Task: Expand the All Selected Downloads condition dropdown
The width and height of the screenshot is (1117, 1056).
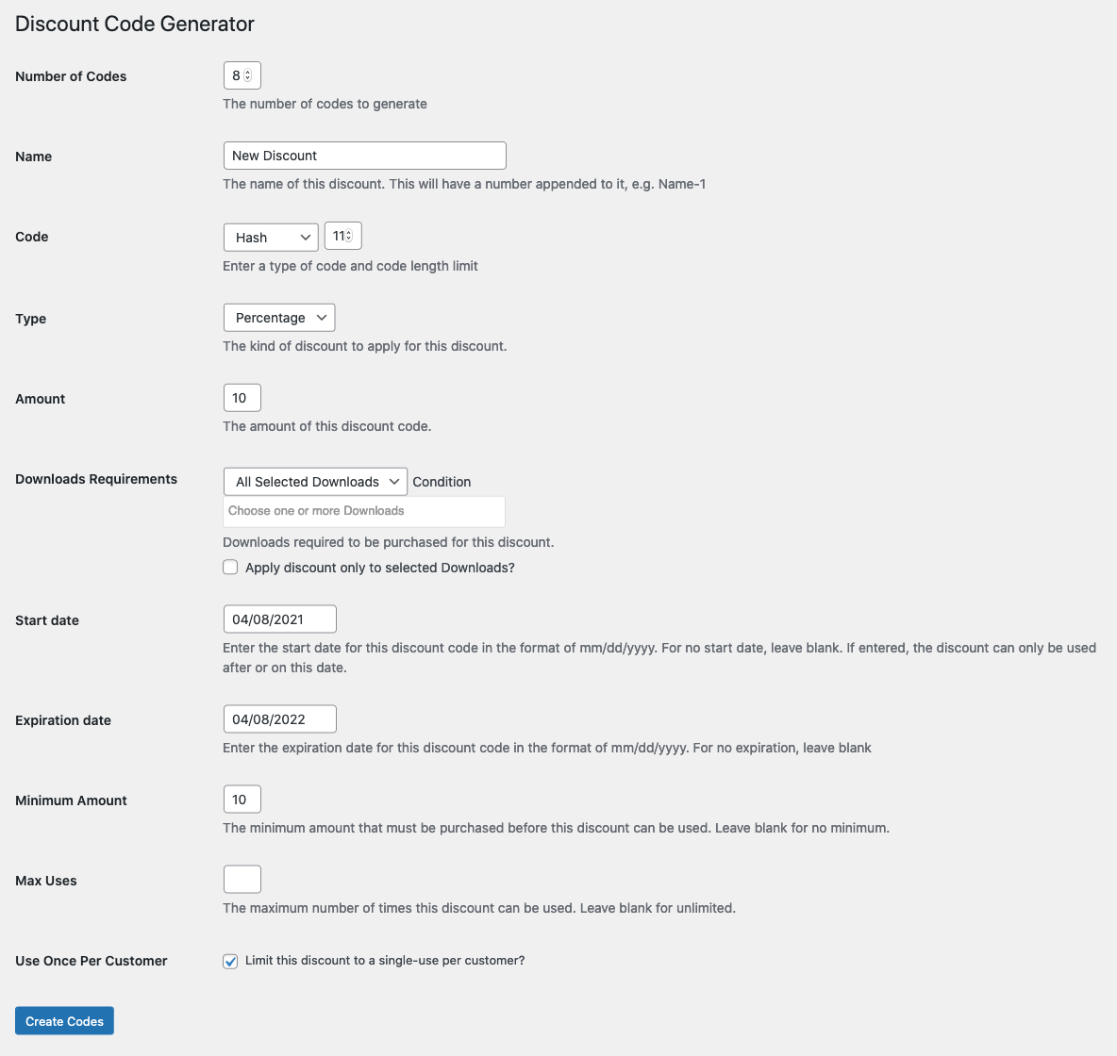Action: point(315,482)
